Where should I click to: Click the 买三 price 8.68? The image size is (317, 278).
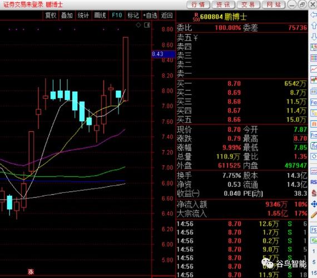pyautogui.click(x=234, y=102)
